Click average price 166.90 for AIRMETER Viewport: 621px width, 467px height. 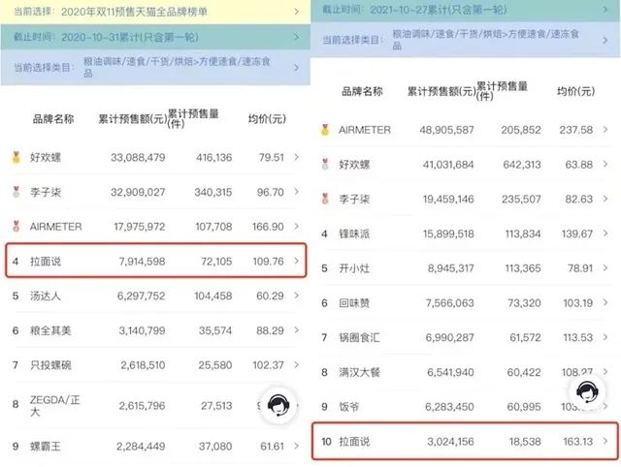pos(268,227)
